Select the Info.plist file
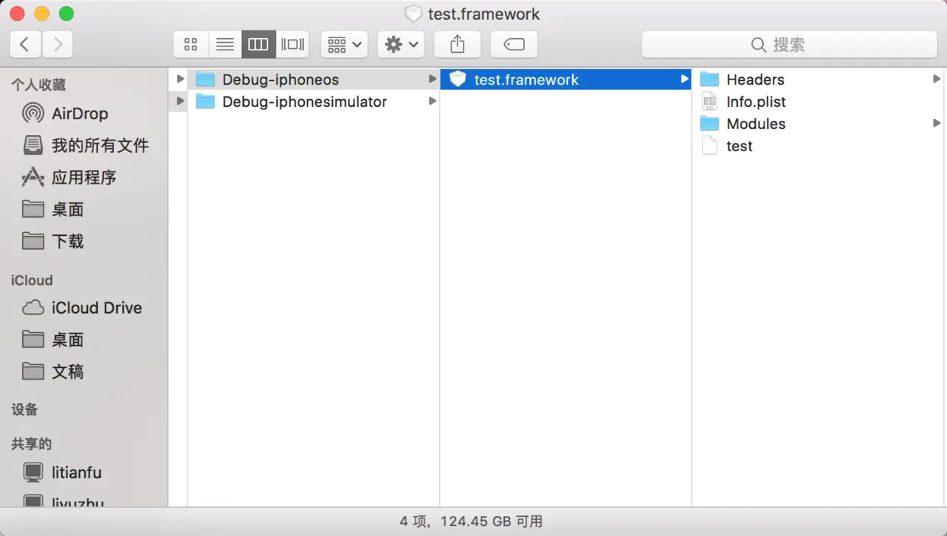The height and width of the screenshot is (536, 947). 755,101
